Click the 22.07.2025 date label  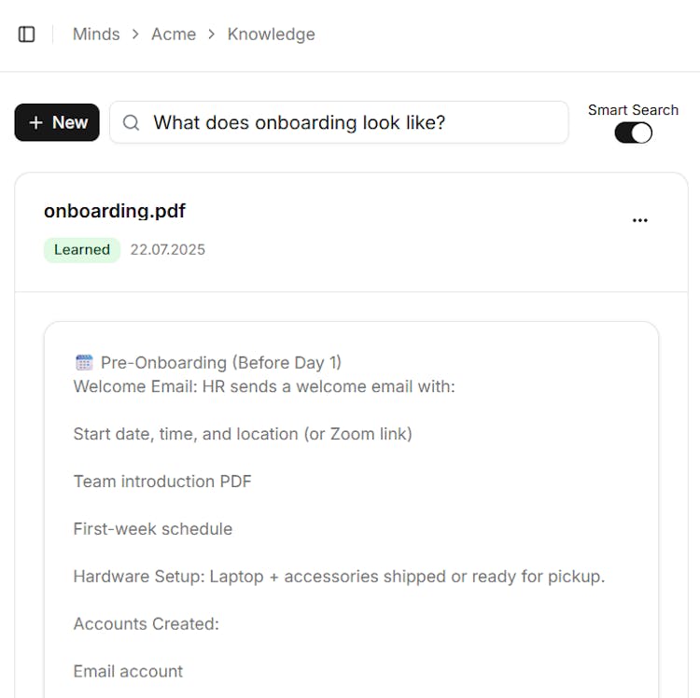tap(167, 249)
